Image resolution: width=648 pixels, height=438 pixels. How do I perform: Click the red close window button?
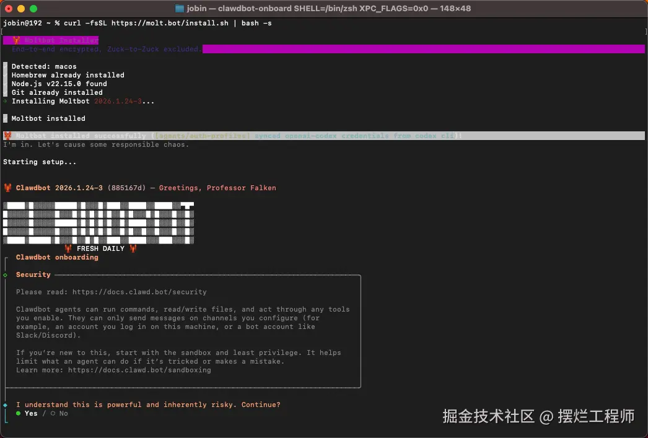tap(9, 8)
